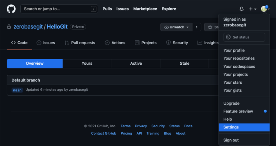Click the Default branch heading
The height and width of the screenshot is (146, 276).
coord(26,80)
